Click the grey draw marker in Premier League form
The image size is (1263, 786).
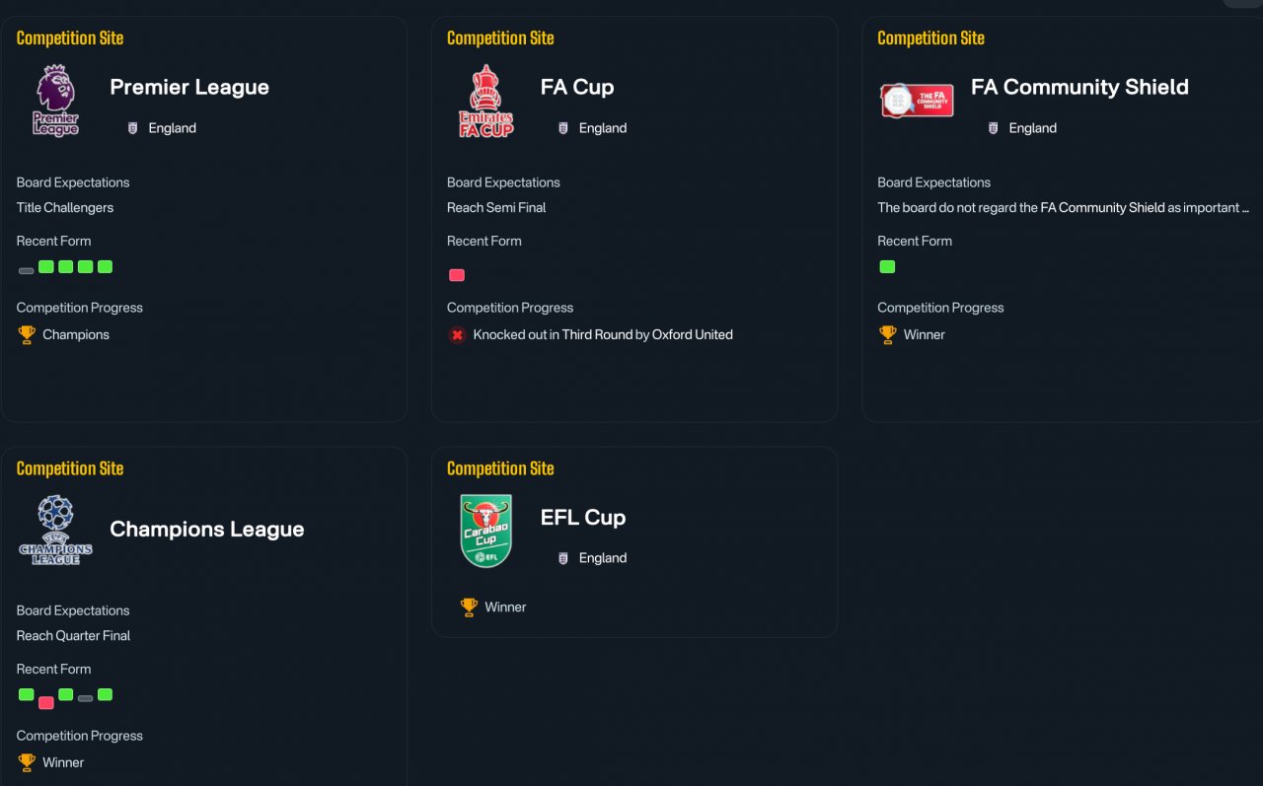tap(27, 270)
